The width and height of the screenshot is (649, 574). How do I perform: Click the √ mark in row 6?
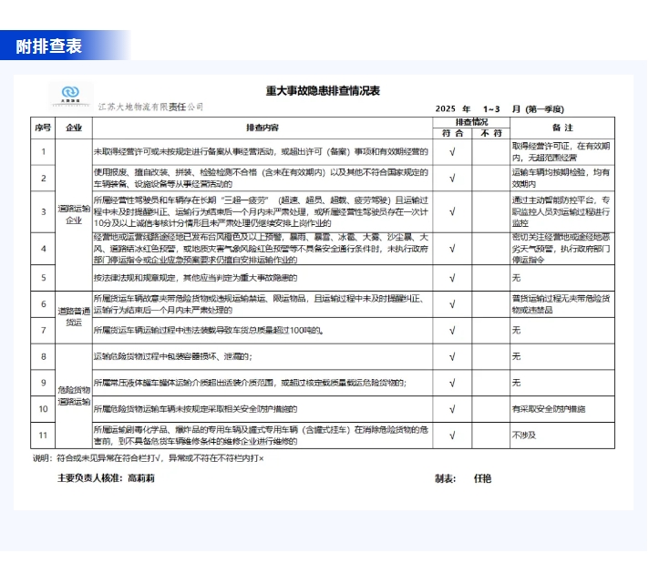[452, 304]
